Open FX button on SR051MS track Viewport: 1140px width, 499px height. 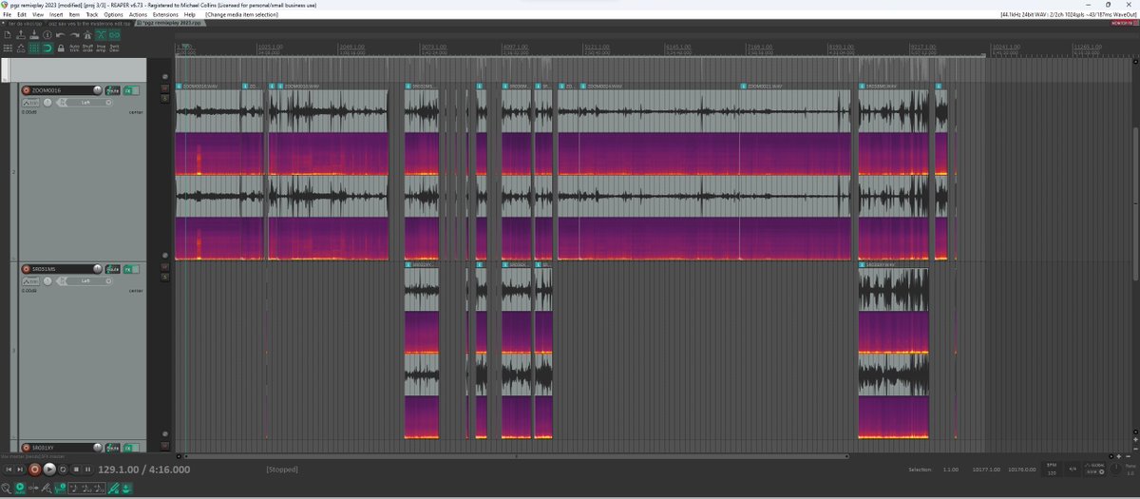[128, 269]
